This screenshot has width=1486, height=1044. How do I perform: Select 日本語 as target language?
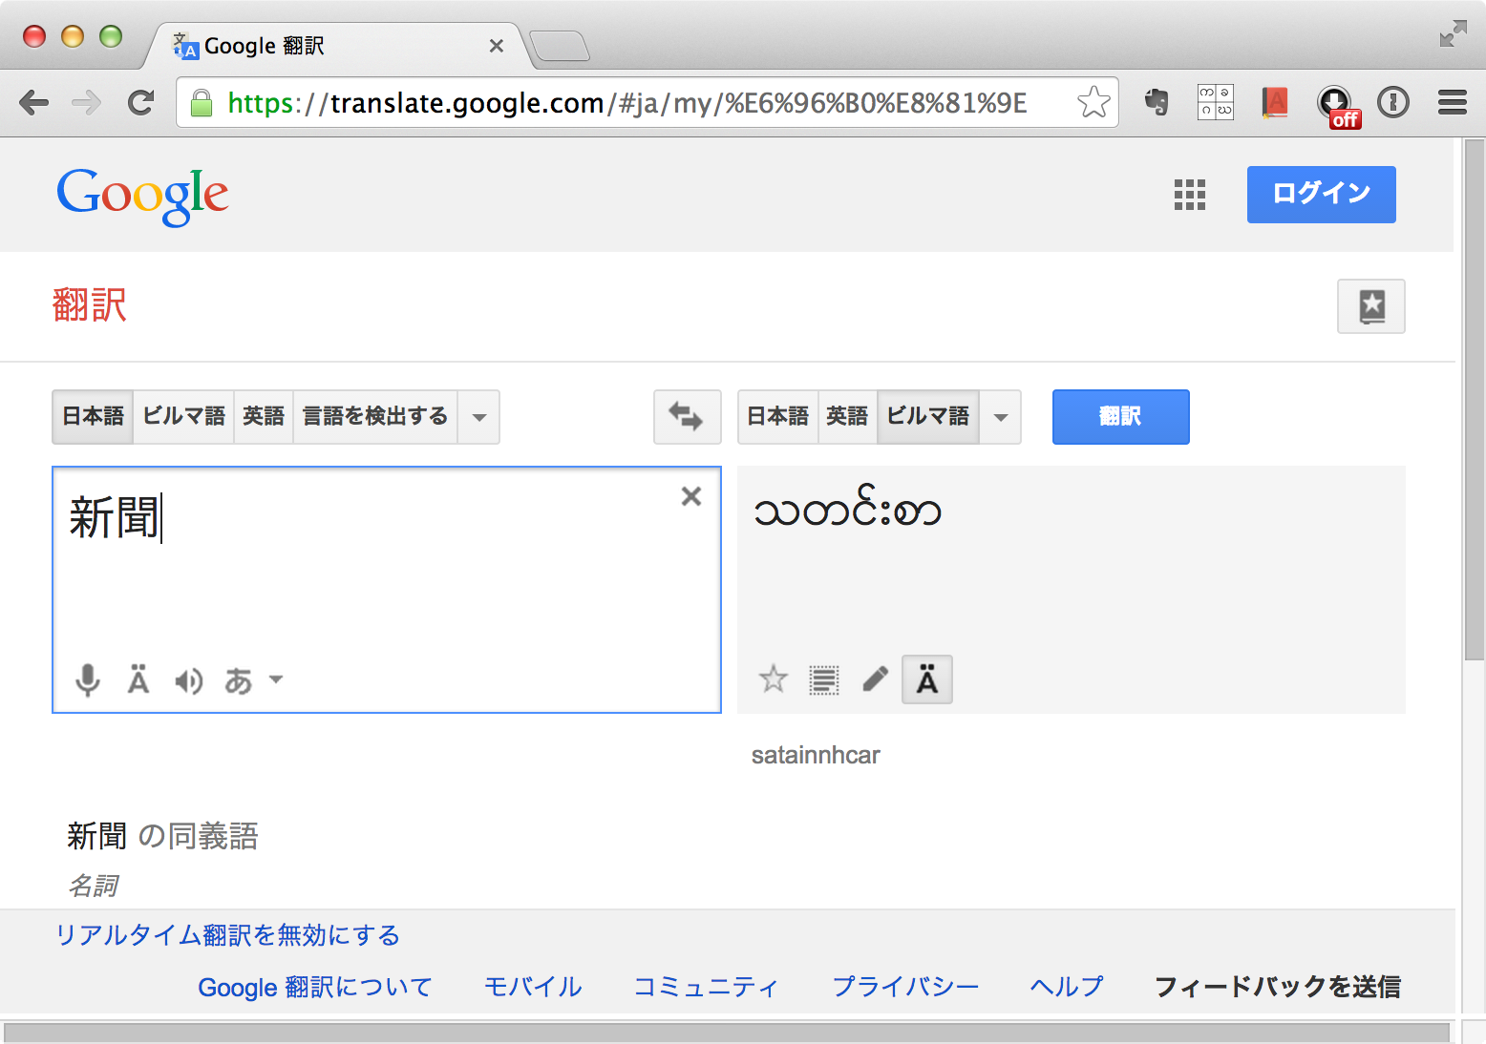pyautogui.click(x=777, y=417)
